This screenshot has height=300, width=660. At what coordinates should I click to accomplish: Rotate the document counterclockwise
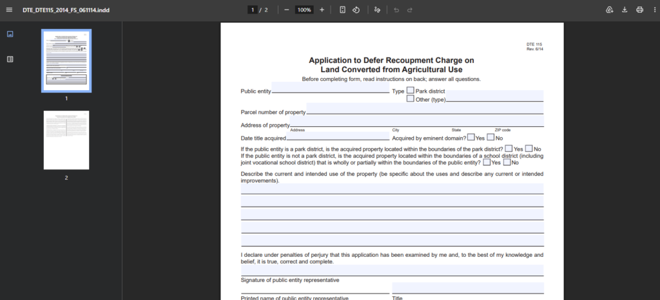tap(356, 10)
